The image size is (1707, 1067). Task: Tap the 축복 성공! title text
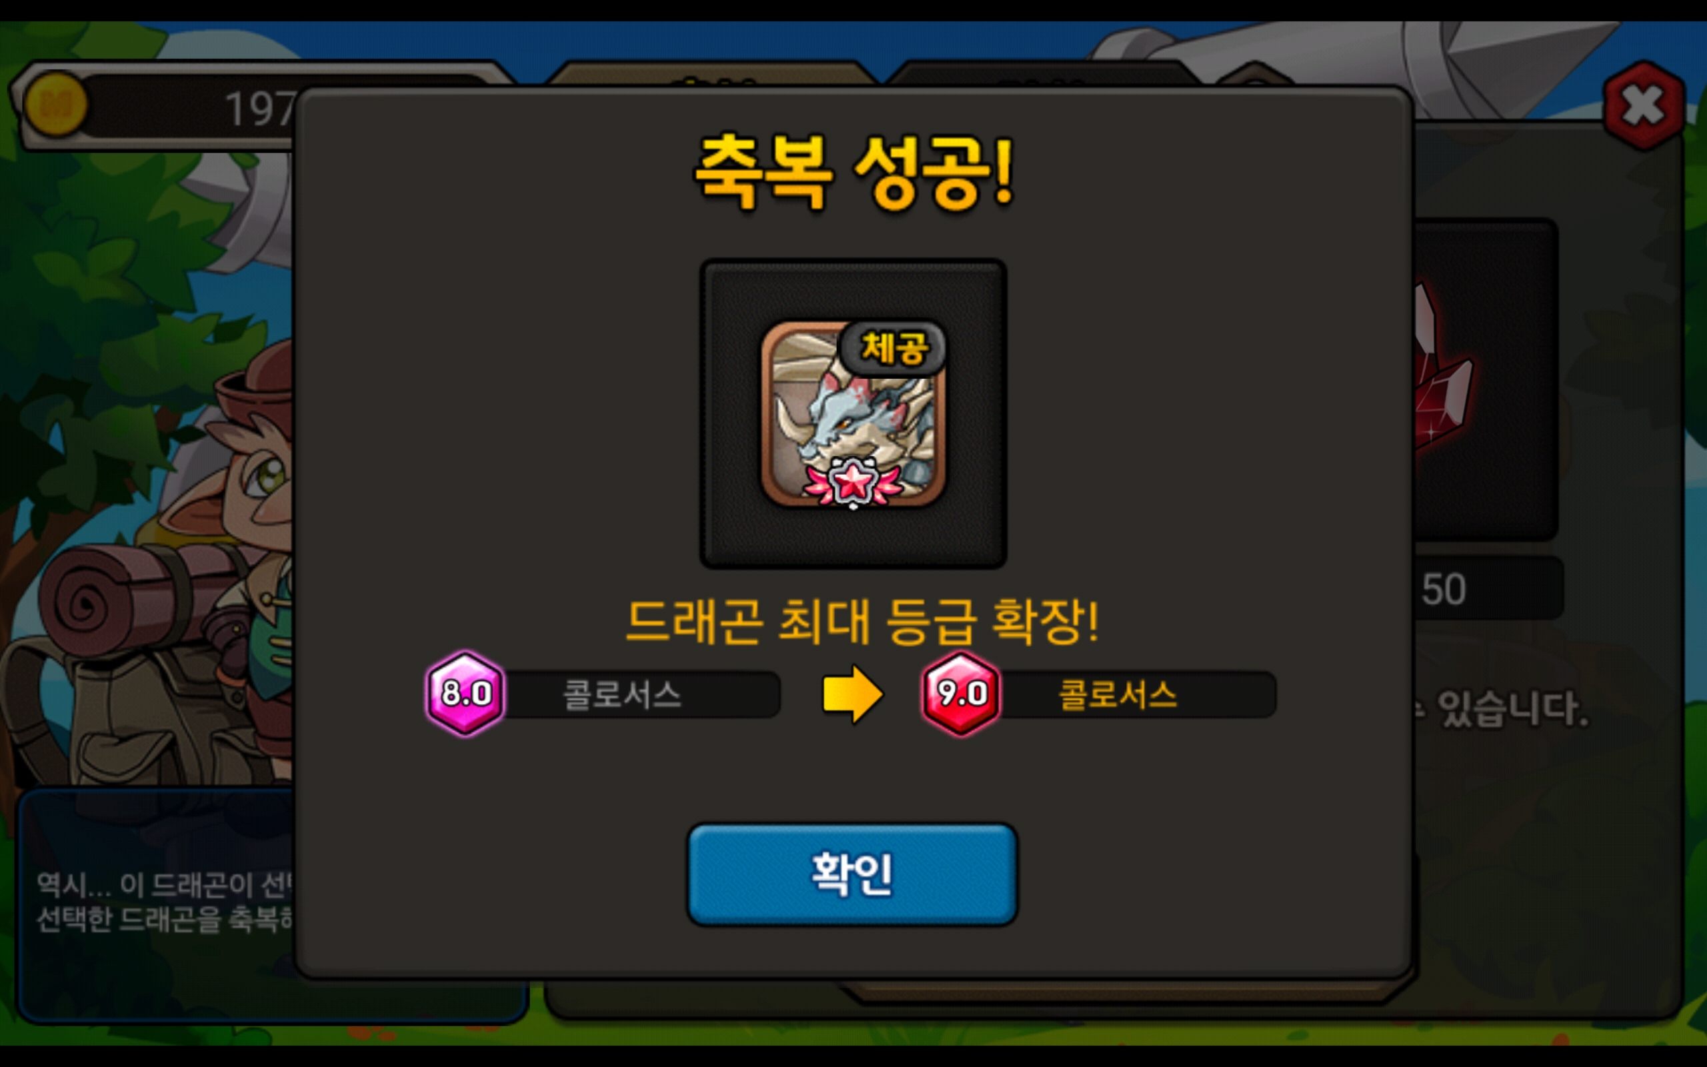point(853,171)
